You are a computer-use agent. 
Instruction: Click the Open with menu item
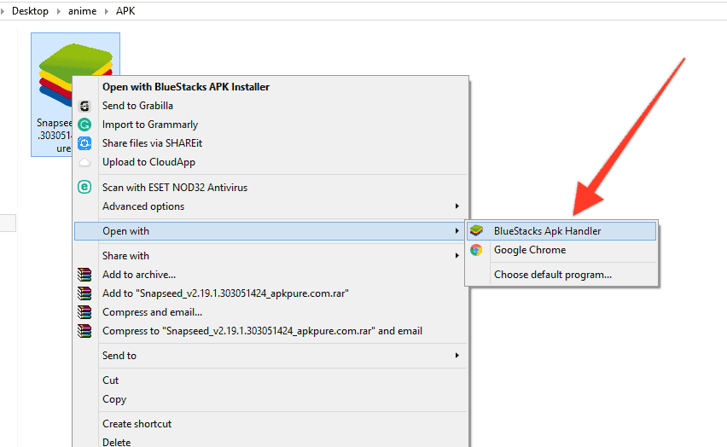270,231
